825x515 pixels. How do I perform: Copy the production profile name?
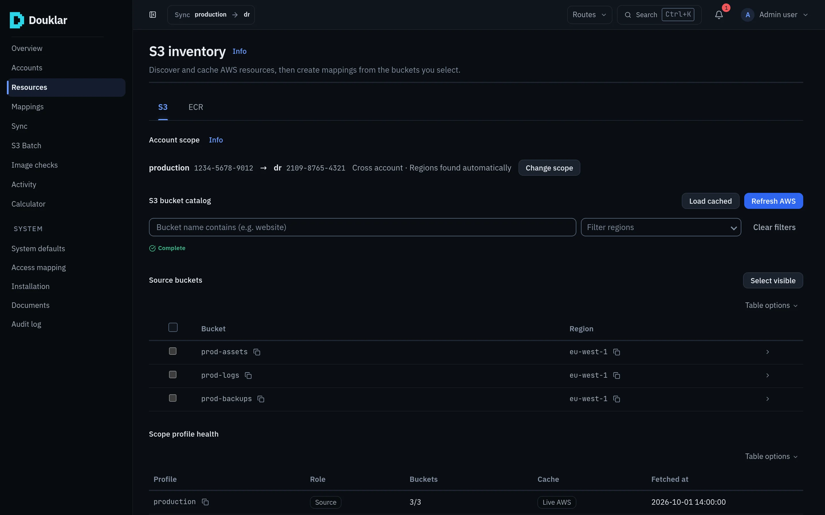click(x=205, y=502)
